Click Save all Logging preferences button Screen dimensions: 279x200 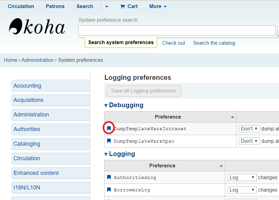(144, 91)
